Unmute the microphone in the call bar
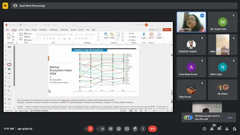The image size is (240, 135). [90, 129]
